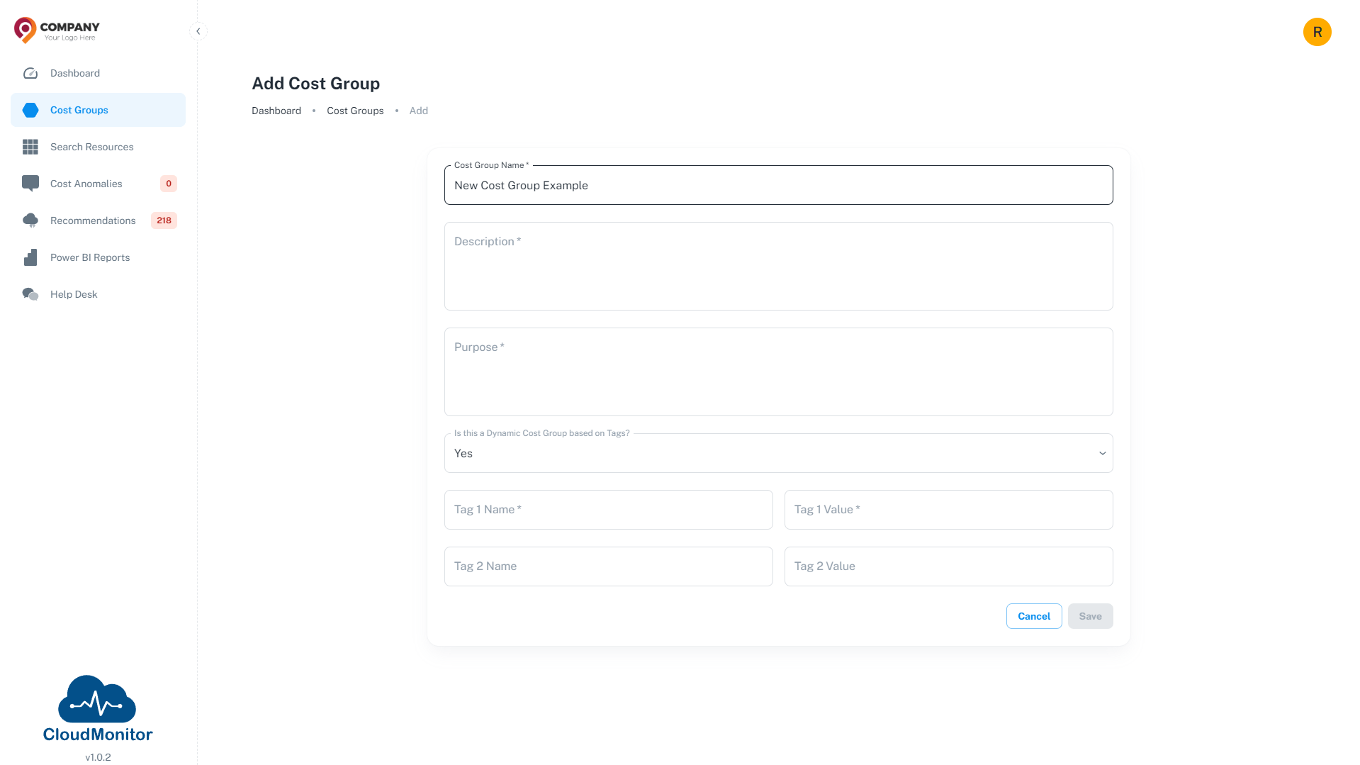Navigate to Dashboard via the breadcrumb
The image size is (1360, 765).
tap(276, 111)
